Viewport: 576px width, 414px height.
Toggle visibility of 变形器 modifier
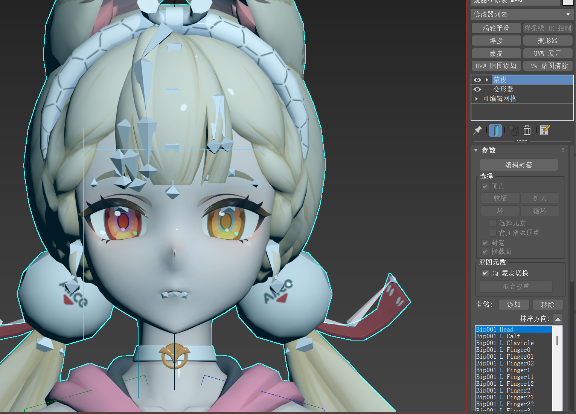pos(477,89)
